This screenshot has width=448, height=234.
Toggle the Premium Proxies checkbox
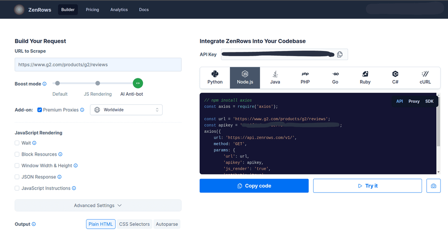pos(40,110)
